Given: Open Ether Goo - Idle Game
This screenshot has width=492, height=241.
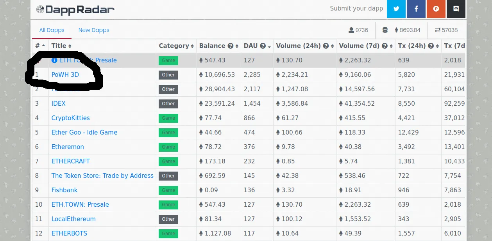Looking at the screenshot, I should (84, 132).
